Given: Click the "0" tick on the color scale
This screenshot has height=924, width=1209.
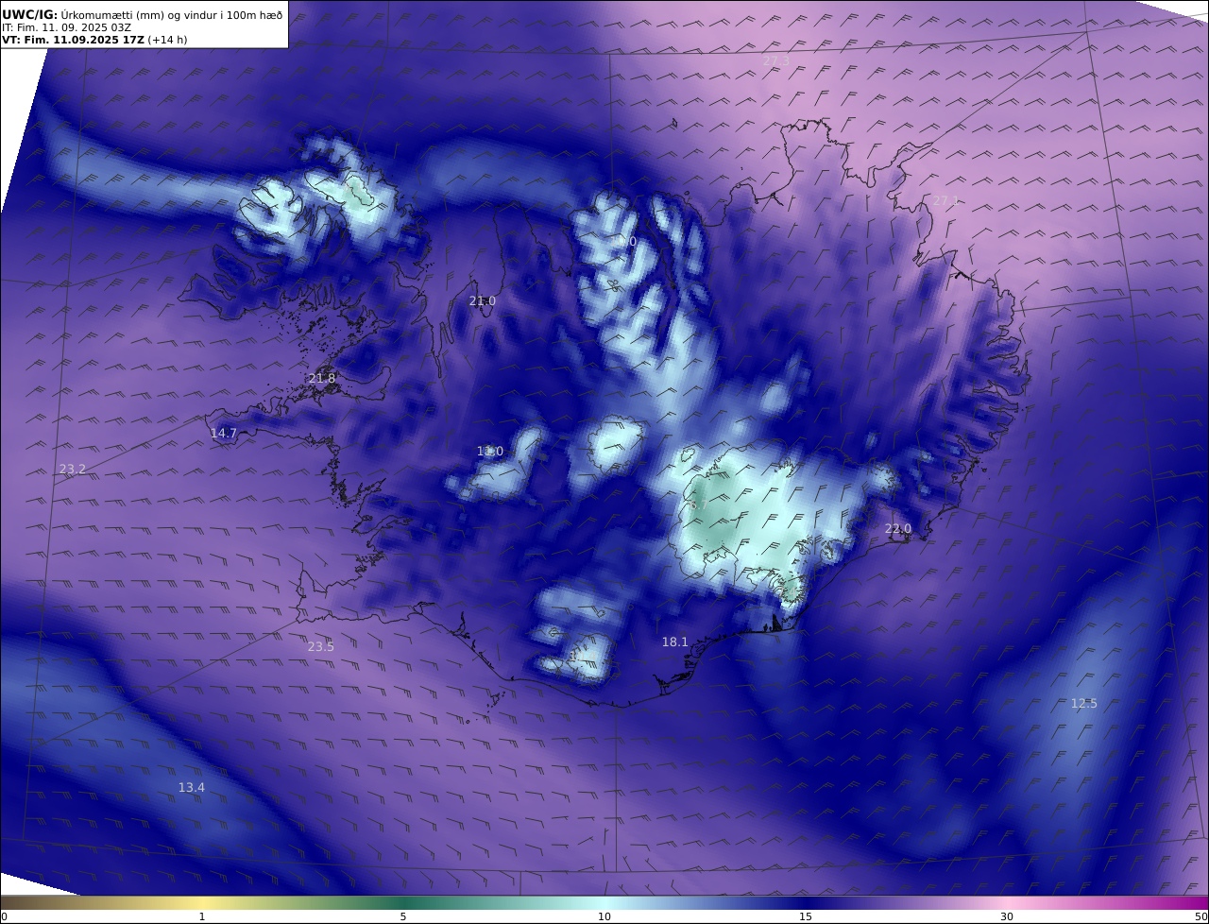Looking at the screenshot, I should (x=4, y=916).
